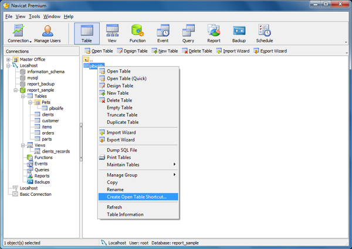Click the sidebar splitter handle
Viewport: 352px width, 249px height.
coord(81,142)
